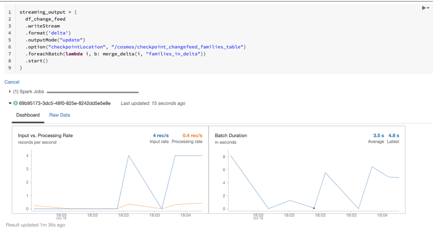Viewport: 434px width, 231px height.
Task: Click the stream ID 69b95173 label
Action: pyautogui.click(x=65, y=103)
